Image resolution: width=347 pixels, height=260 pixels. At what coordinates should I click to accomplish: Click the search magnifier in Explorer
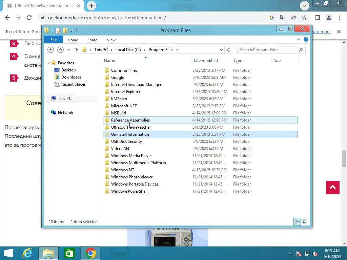(x=301, y=50)
